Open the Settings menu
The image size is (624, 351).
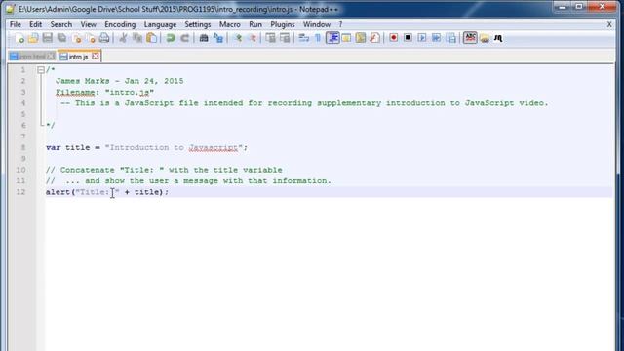click(197, 24)
